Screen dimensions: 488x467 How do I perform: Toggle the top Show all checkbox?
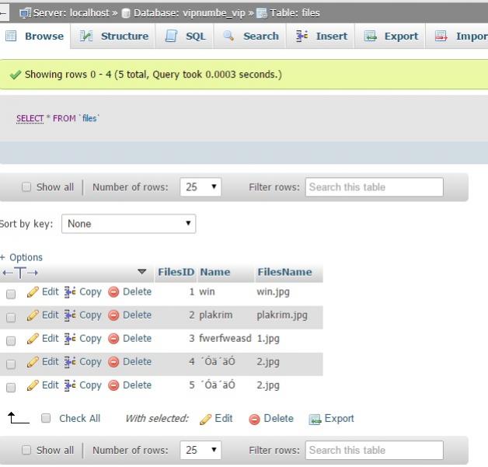coord(26,187)
